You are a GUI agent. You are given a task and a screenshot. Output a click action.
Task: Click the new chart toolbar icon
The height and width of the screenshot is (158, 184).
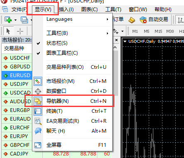8,19
